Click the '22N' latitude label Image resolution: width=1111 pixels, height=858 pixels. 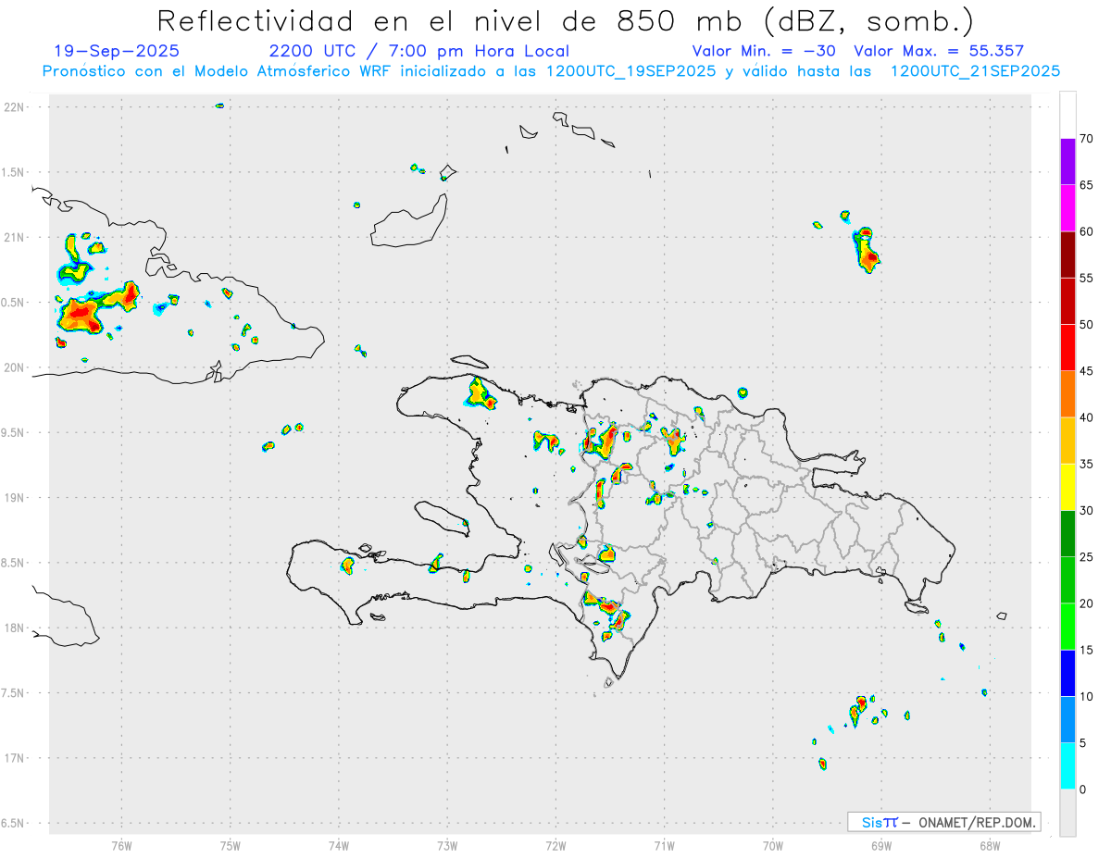point(14,107)
